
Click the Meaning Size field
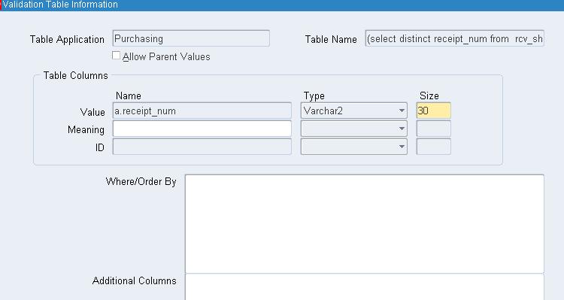pyautogui.click(x=433, y=129)
